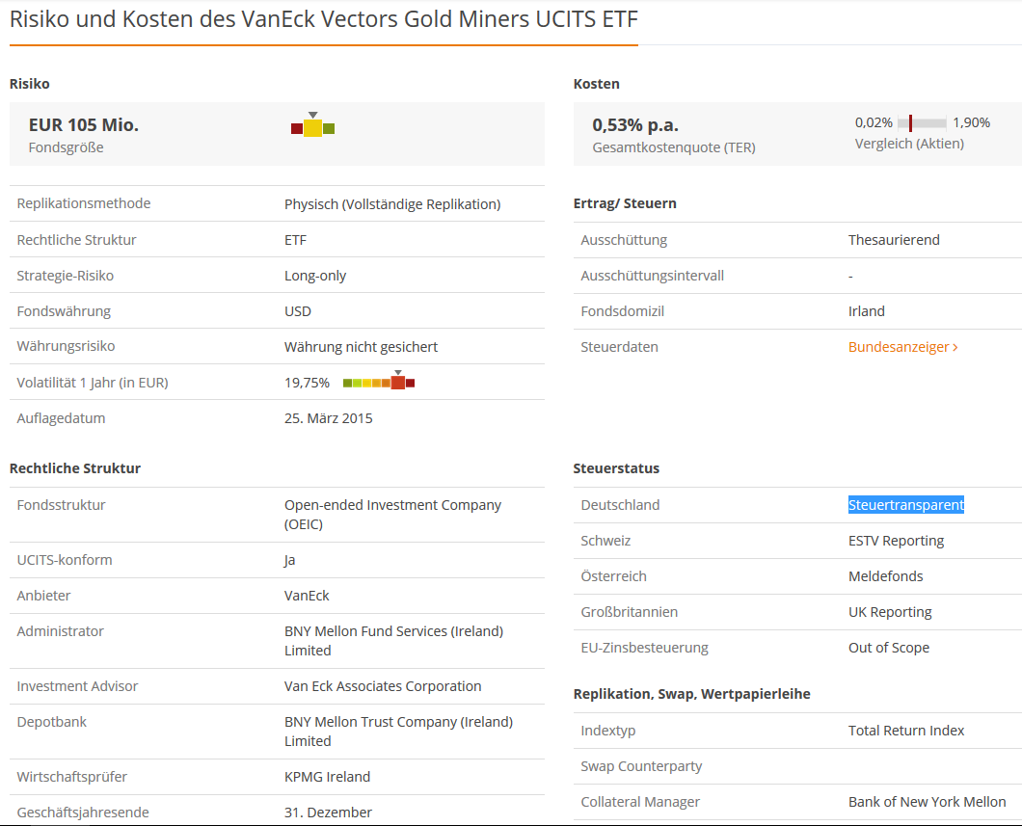The width and height of the screenshot is (1022, 826).
Task: Click the enlarged red volatility marker square
Action: point(397,383)
